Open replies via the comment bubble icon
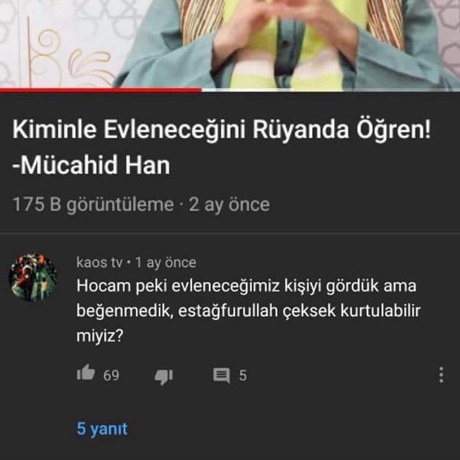The height and width of the screenshot is (460, 460). click(222, 376)
